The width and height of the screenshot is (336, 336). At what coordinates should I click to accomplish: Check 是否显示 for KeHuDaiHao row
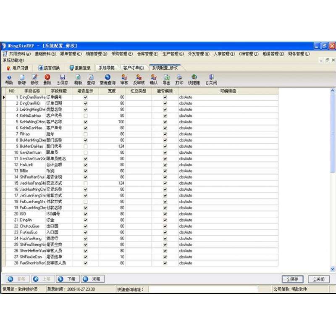coord(86,116)
